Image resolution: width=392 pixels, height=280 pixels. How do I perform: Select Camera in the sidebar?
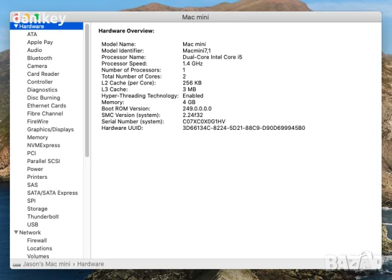37,66
